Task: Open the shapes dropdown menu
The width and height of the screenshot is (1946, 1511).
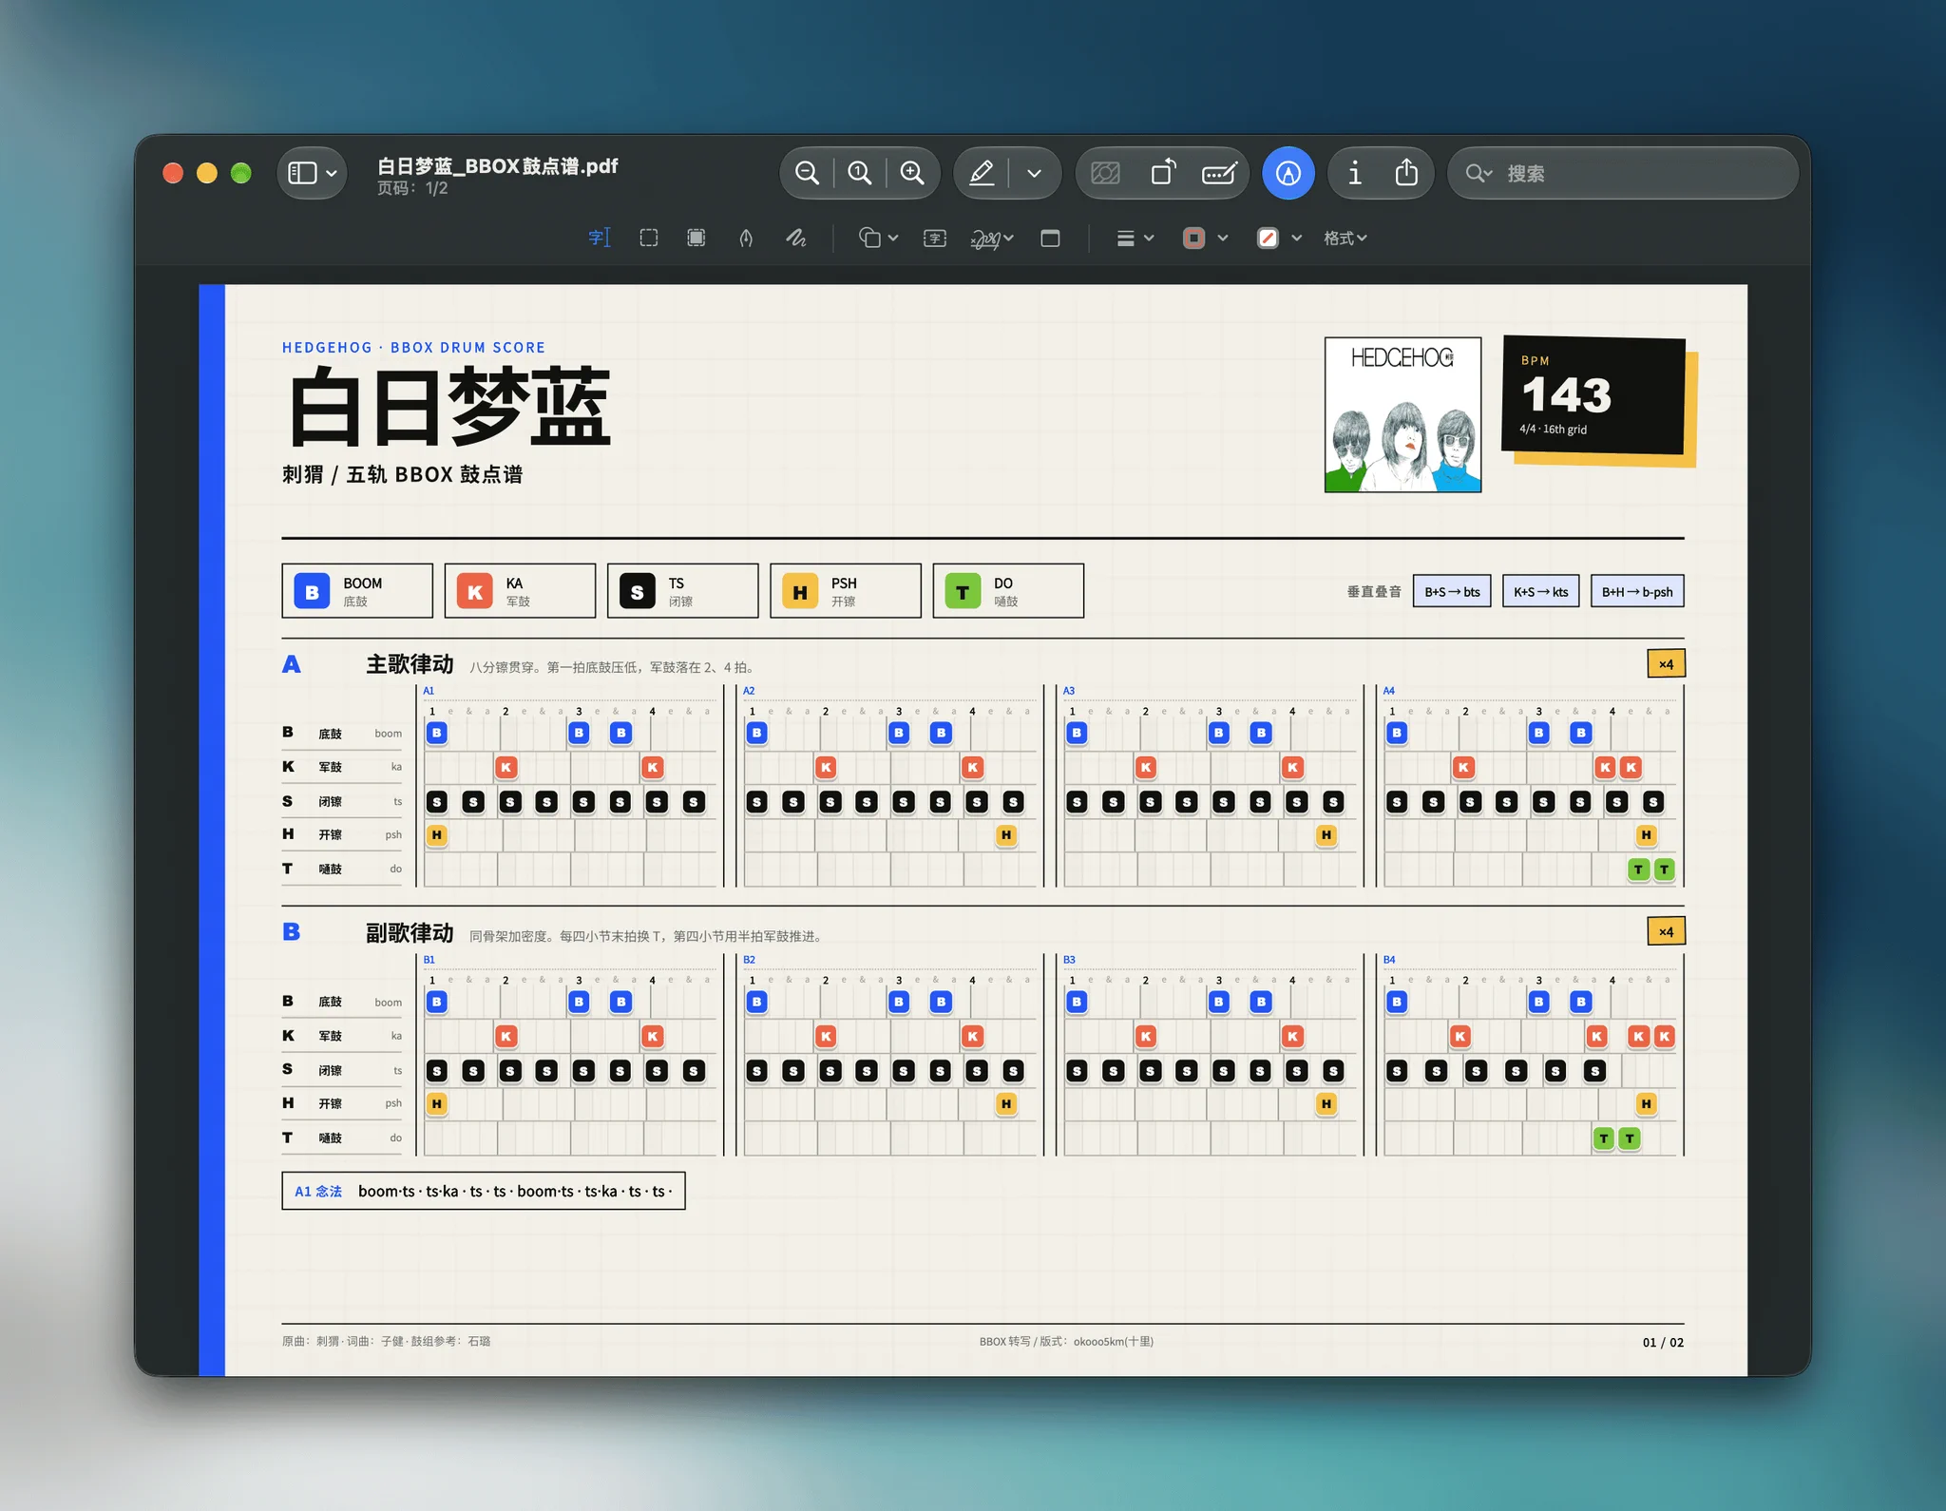Action: (x=878, y=238)
